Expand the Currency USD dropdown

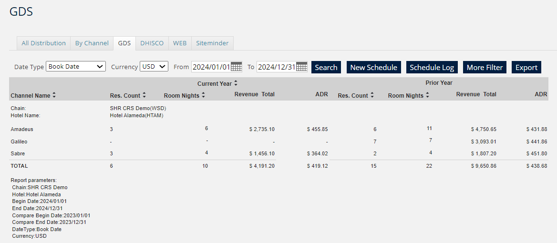pyautogui.click(x=154, y=66)
